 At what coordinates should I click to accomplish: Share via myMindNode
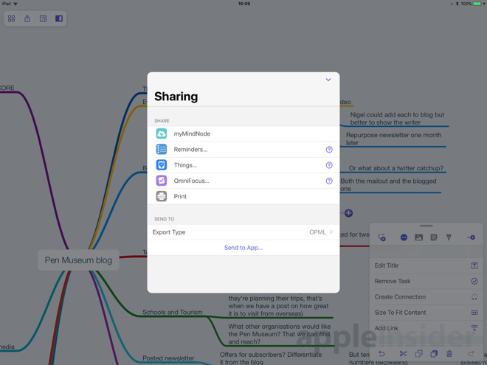coord(243,133)
